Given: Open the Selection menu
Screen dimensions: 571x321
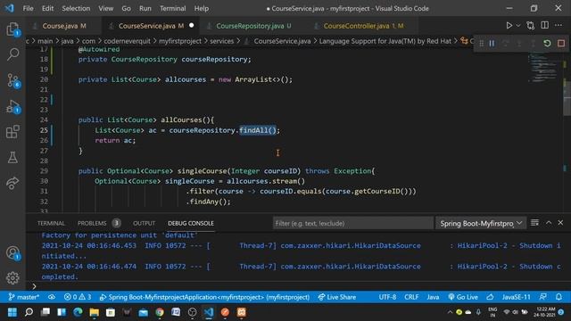Looking at the screenshot, I should (x=76, y=8).
